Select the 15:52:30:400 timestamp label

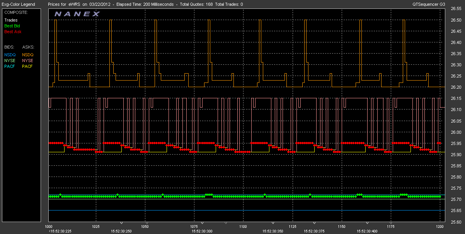coord(368,231)
